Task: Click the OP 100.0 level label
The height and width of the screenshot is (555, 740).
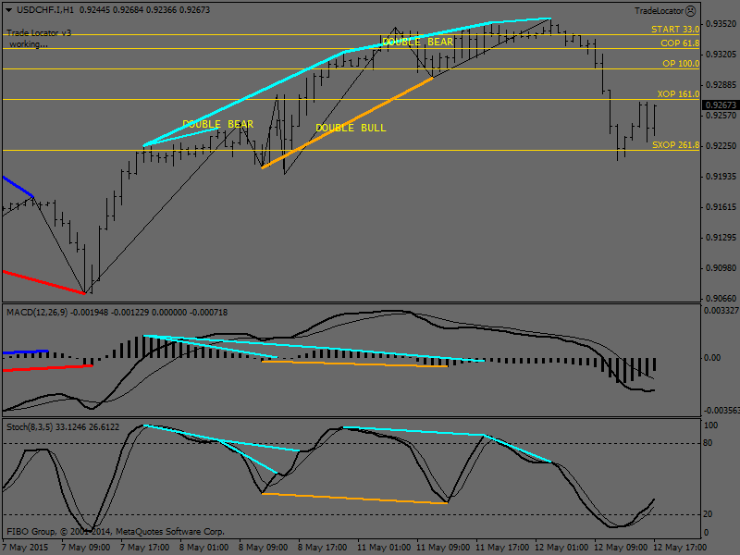Action: (x=680, y=64)
